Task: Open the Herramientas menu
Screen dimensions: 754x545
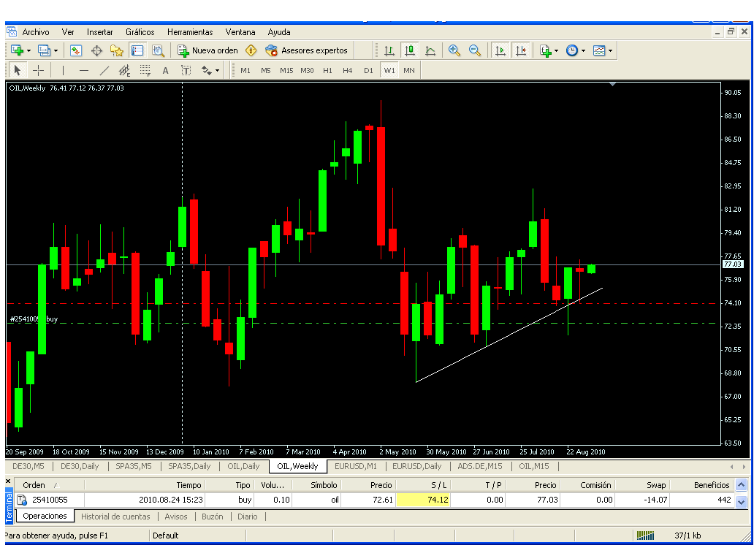Action: [190, 32]
